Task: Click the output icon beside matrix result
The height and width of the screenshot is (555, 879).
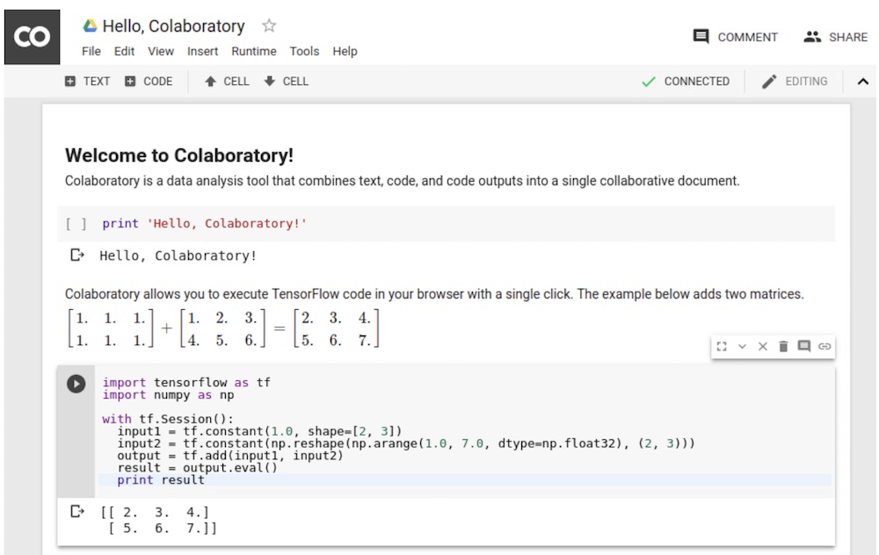Action: pyautogui.click(x=76, y=511)
